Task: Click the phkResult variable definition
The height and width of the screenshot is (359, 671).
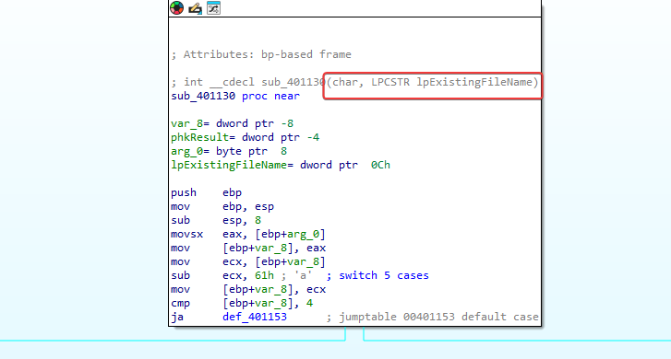Action: pyautogui.click(x=245, y=137)
